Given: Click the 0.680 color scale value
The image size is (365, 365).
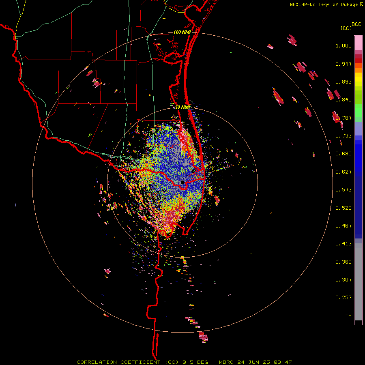Looking at the screenshot, I should click(344, 154).
